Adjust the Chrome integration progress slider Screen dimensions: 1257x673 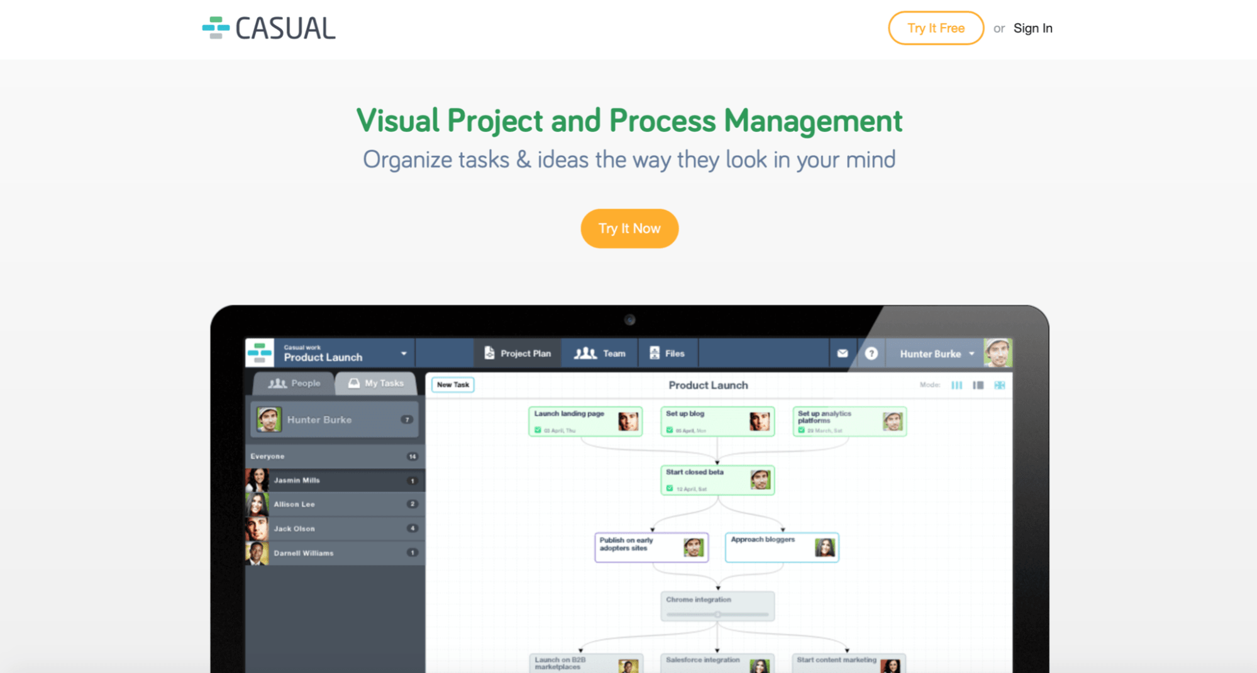point(717,614)
